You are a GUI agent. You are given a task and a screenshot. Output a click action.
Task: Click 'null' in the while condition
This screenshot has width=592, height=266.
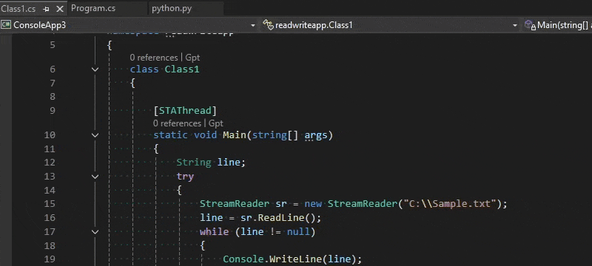[298, 231]
